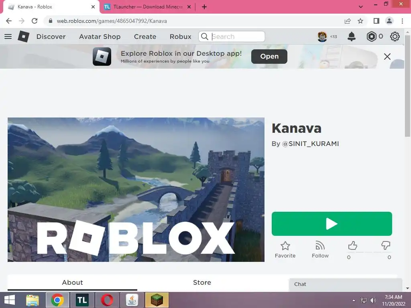Open Minecraft from the taskbar
This screenshot has height=308, width=411.
click(157, 300)
